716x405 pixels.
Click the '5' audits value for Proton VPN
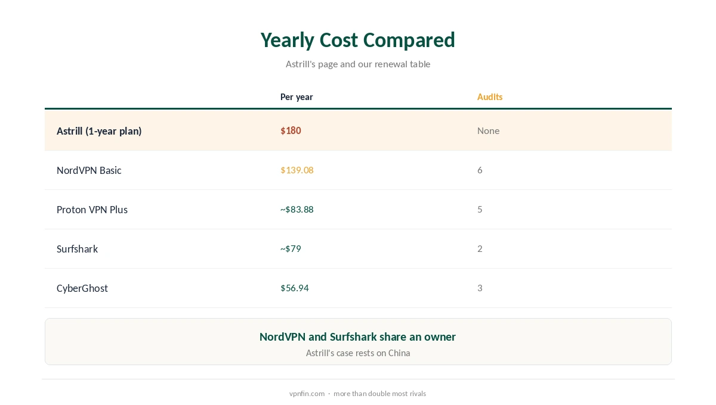tap(480, 210)
